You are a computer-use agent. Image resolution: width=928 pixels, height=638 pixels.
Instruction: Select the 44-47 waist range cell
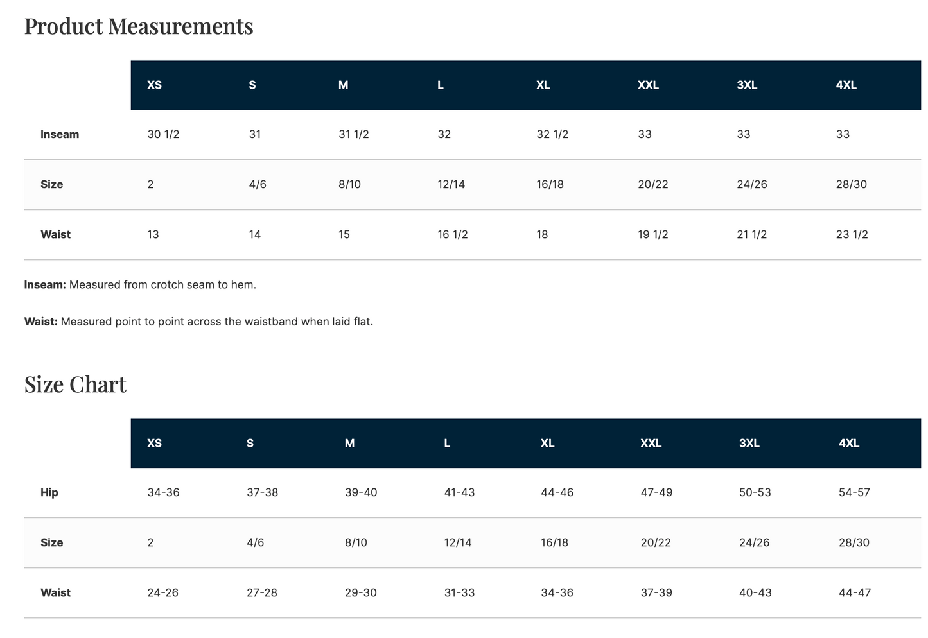click(x=855, y=592)
